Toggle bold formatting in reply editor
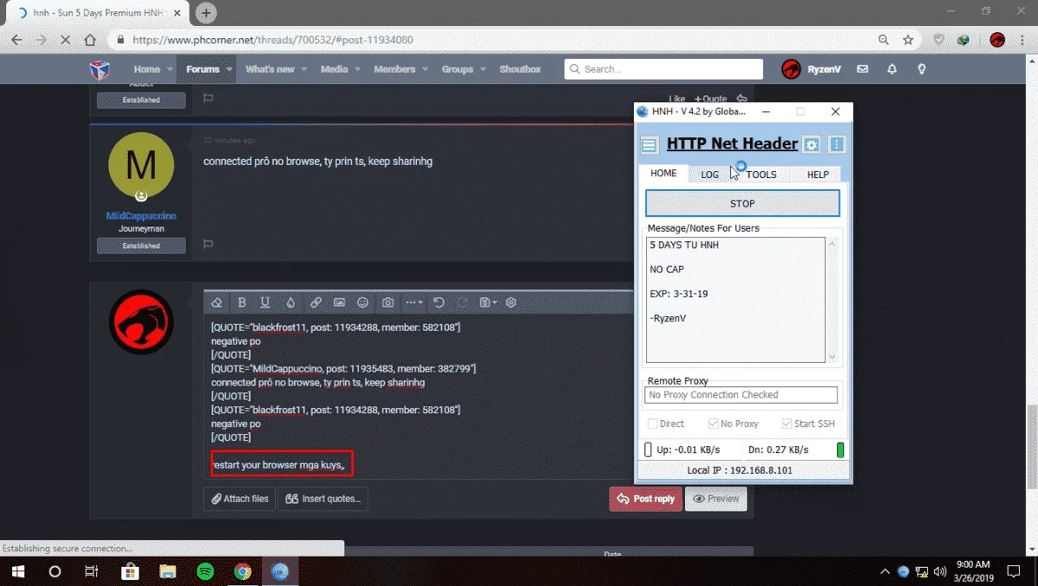Screen dimensions: 1038x586 point(242,303)
